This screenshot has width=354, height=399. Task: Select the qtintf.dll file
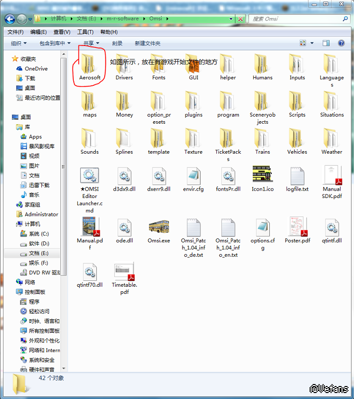click(x=332, y=230)
